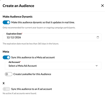Click the 'Make Audience Dynamic' heading
The height and width of the screenshot is (98, 105).
click(18, 17)
